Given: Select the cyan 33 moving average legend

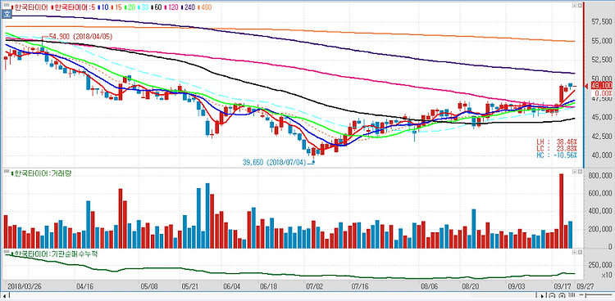Looking at the screenshot, I should coord(144,7).
